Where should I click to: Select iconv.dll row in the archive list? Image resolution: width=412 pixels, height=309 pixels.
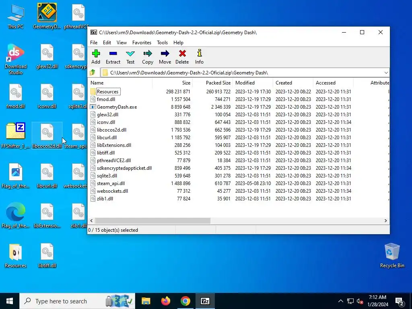(x=239, y=122)
